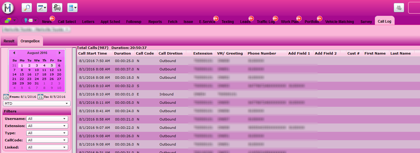Open the colored chat bubbles menu
420x153 pixels.
[x=9, y=21]
